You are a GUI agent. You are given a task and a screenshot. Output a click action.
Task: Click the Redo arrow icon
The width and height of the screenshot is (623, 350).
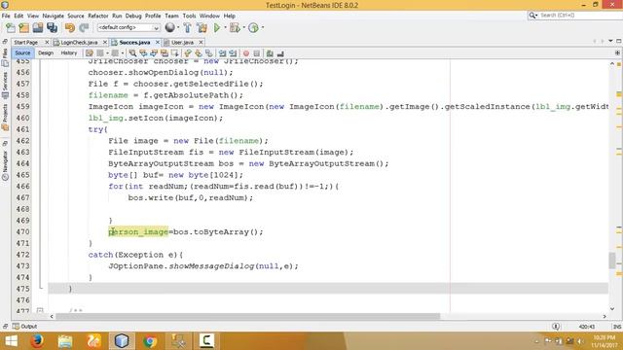(x=84, y=28)
